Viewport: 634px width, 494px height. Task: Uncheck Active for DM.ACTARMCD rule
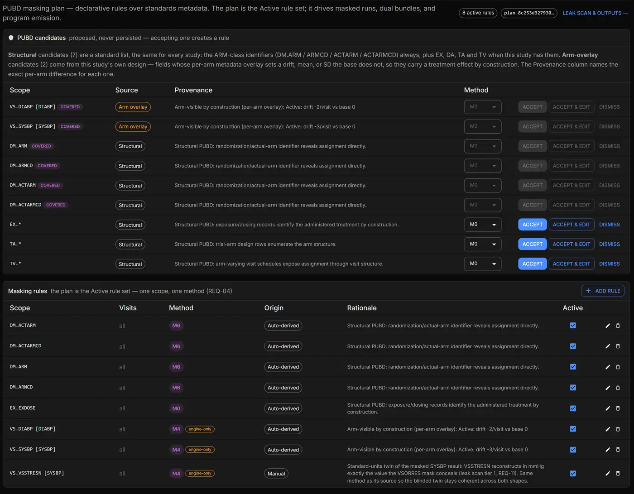pyautogui.click(x=573, y=346)
